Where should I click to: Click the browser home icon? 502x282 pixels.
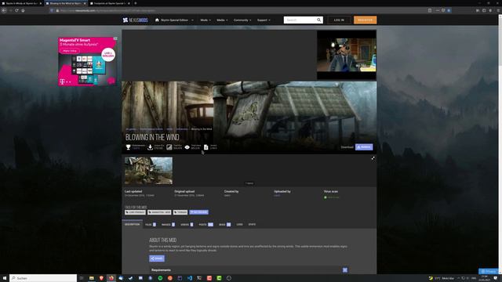23,10
